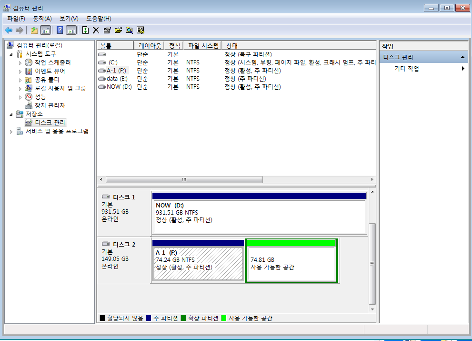Click the Open folder toolbar icon
The image size is (472, 341).
(x=118, y=30)
